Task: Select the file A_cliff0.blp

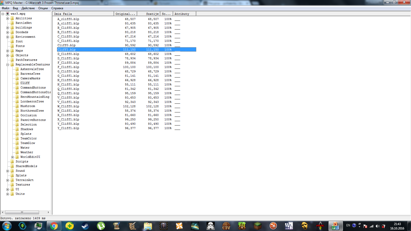Action: click(x=68, y=19)
